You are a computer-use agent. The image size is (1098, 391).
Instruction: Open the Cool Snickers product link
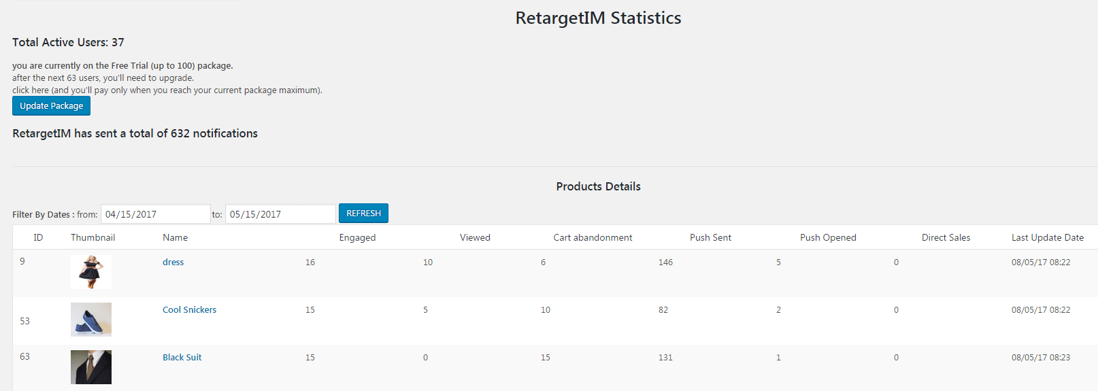[x=189, y=309]
